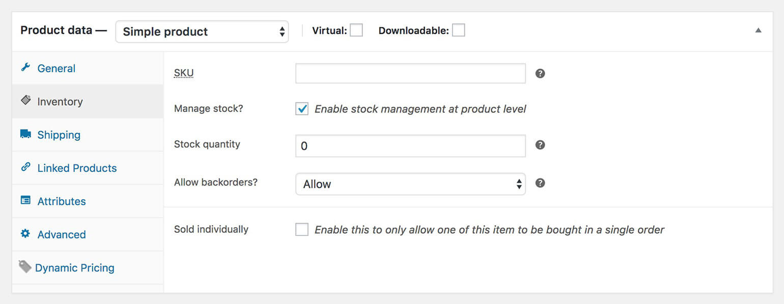The image size is (784, 304).
Task: Click the Attributes list icon
Action: click(x=25, y=201)
